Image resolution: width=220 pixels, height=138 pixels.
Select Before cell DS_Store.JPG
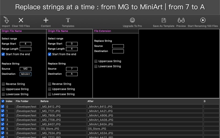(x=64, y=129)
